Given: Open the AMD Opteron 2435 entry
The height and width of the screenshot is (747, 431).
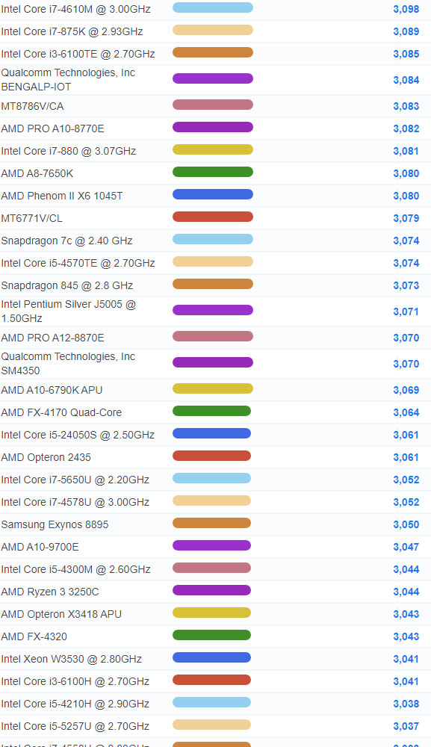Looking at the screenshot, I should (x=46, y=457).
